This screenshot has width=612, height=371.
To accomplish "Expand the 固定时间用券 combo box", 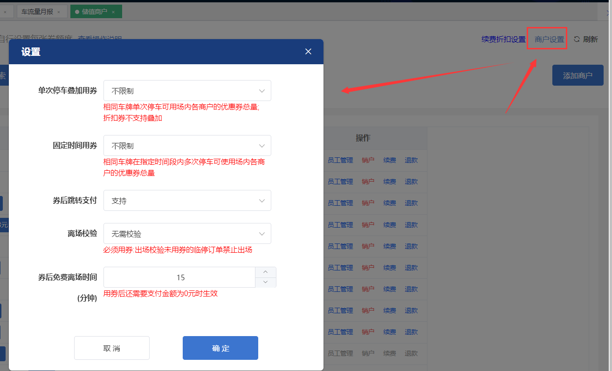I will 187,146.
